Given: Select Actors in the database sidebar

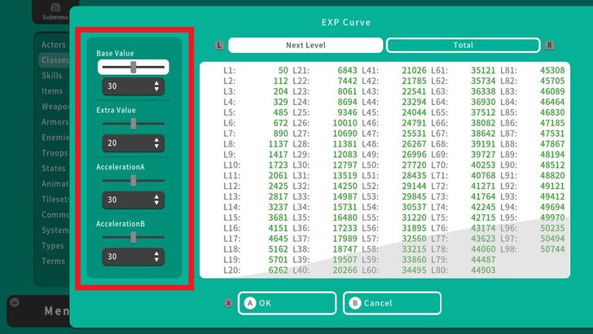Looking at the screenshot, I should (x=54, y=45).
